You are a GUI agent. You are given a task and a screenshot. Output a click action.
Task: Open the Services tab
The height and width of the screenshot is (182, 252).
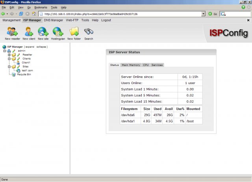tap(157, 65)
